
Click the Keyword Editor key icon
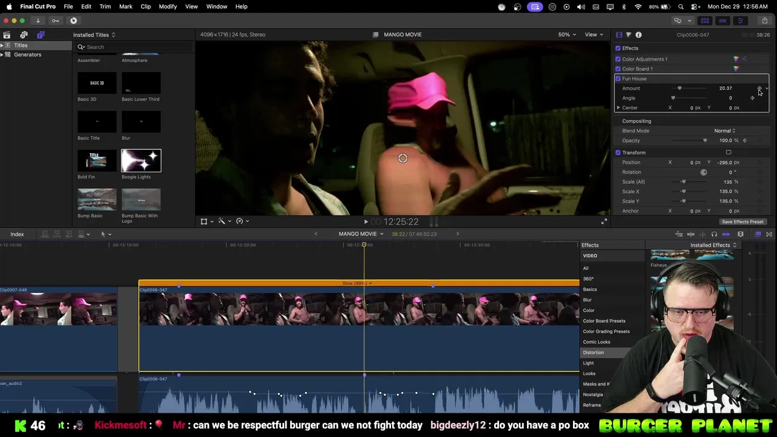pyautogui.click(x=55, y=21)
